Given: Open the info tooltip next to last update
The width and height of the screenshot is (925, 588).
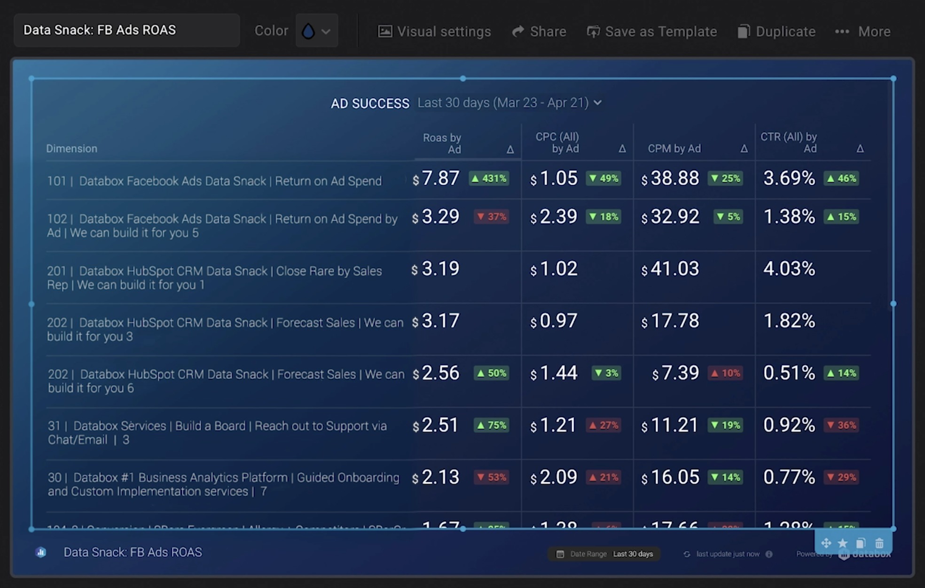Looking at the screenshot, I should (x=769, y=554).
